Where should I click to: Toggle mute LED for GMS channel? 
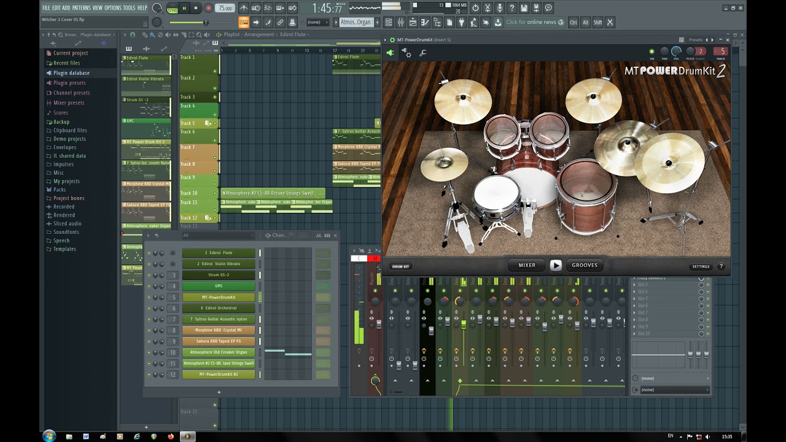[x=149, y=286]
